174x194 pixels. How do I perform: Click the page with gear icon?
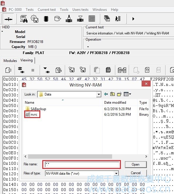8,70
